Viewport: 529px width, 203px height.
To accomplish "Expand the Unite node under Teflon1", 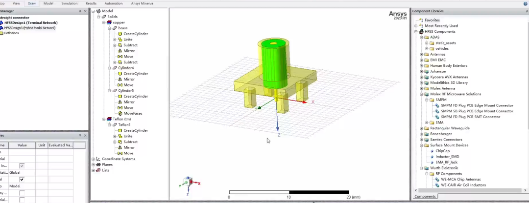I will (115, 136).
